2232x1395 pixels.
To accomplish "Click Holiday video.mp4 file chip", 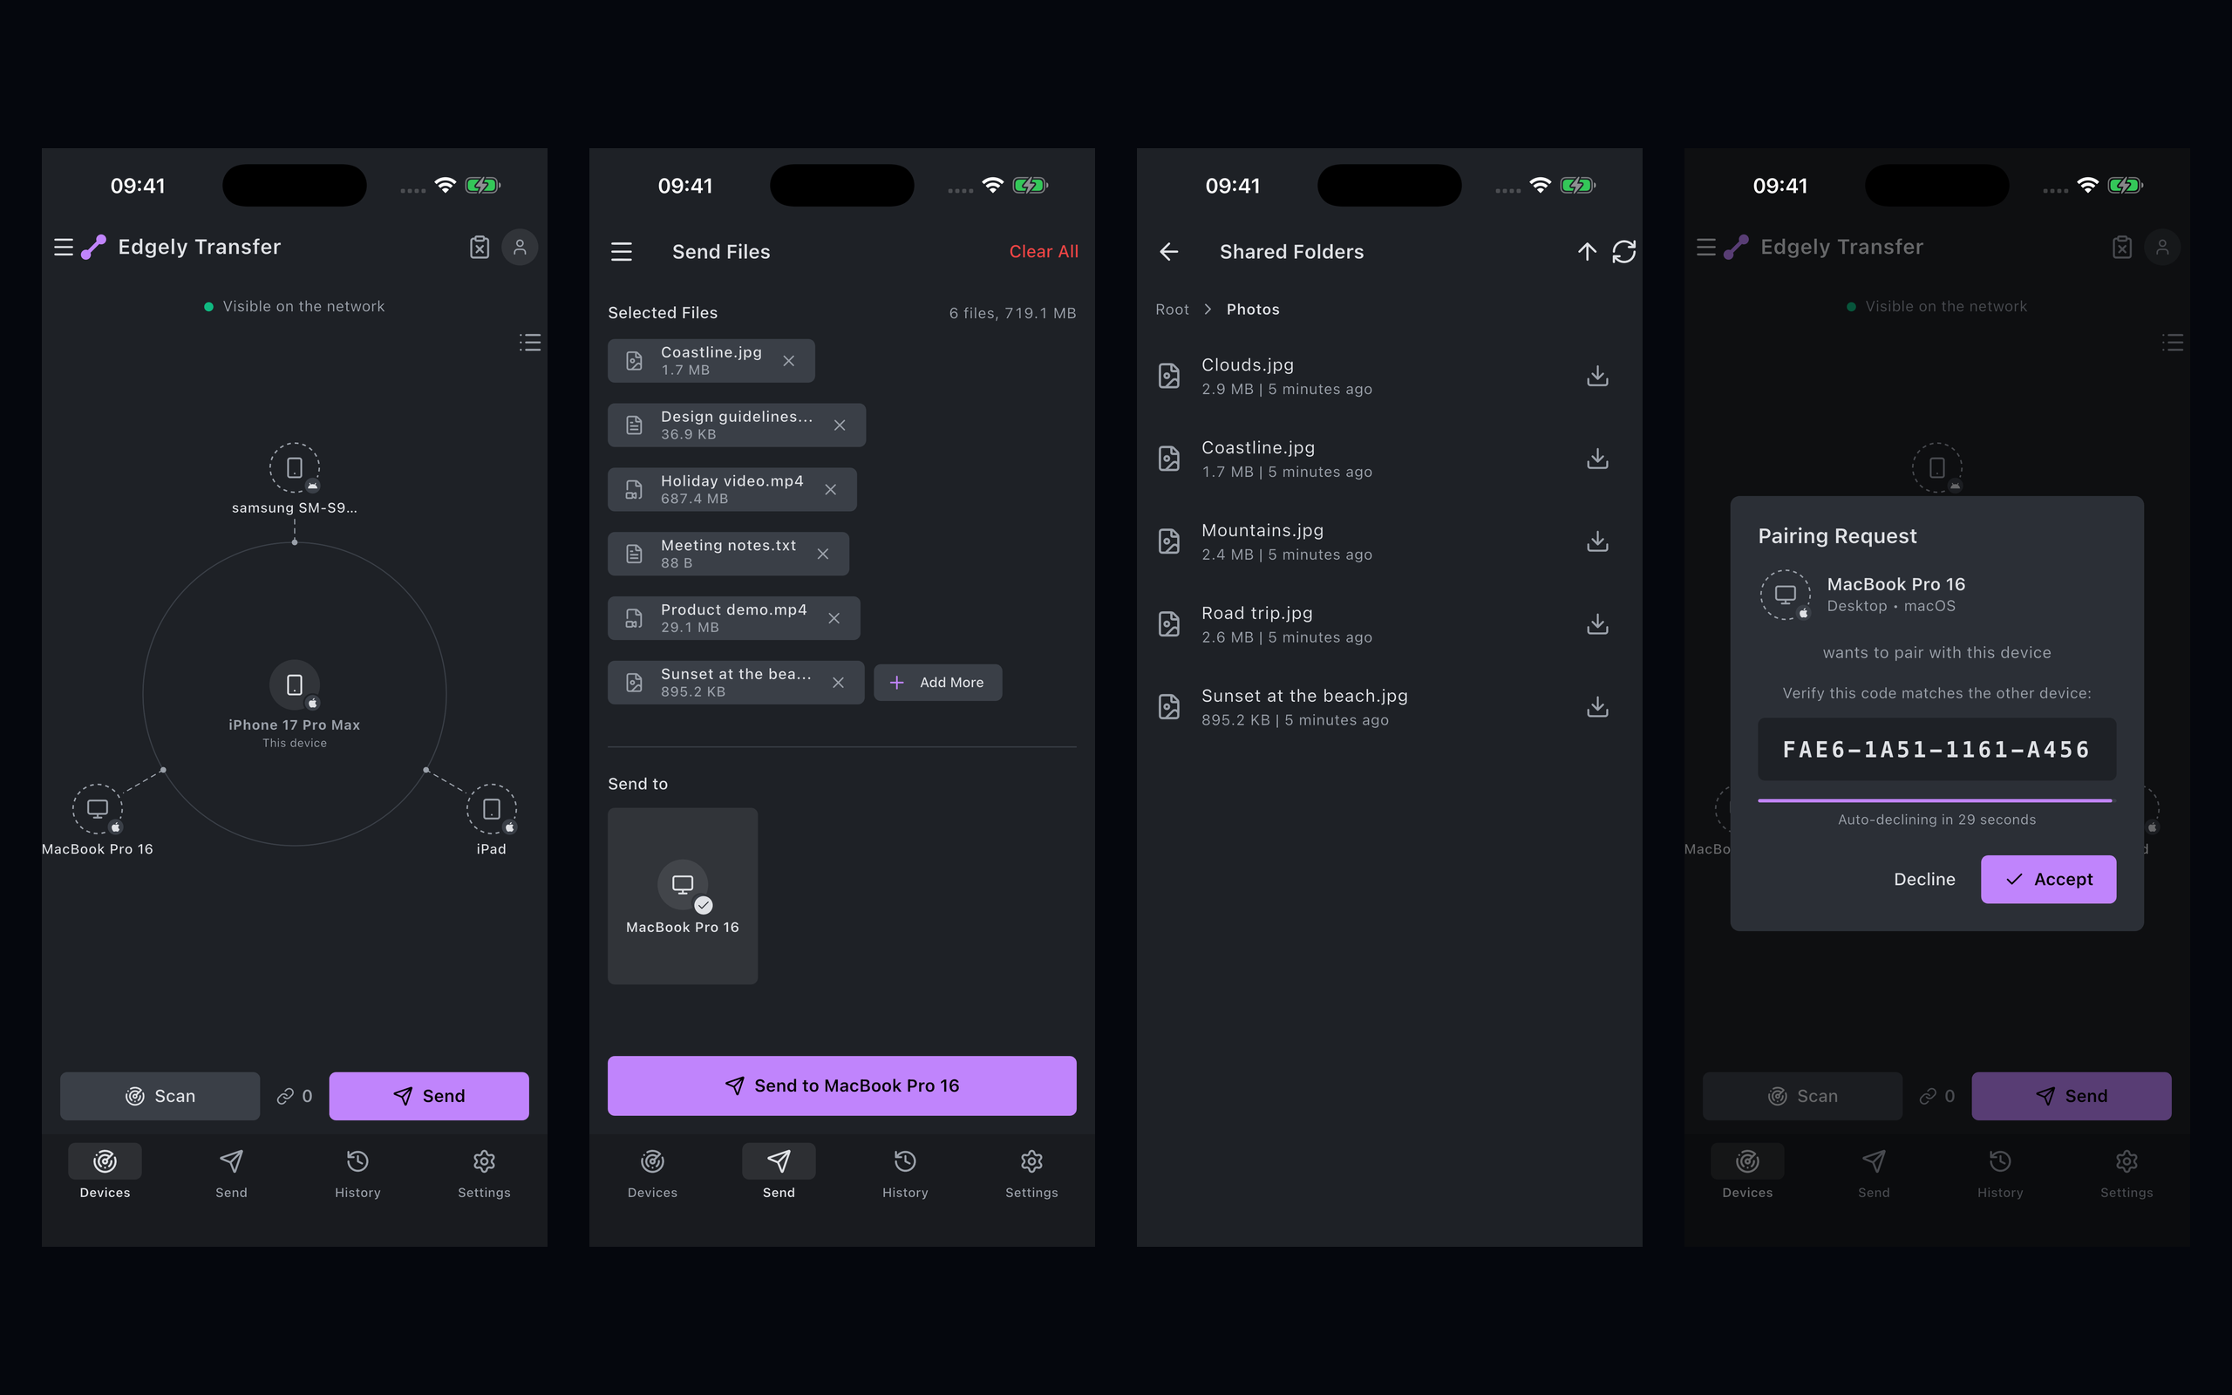I will click(x=732, y=490).
